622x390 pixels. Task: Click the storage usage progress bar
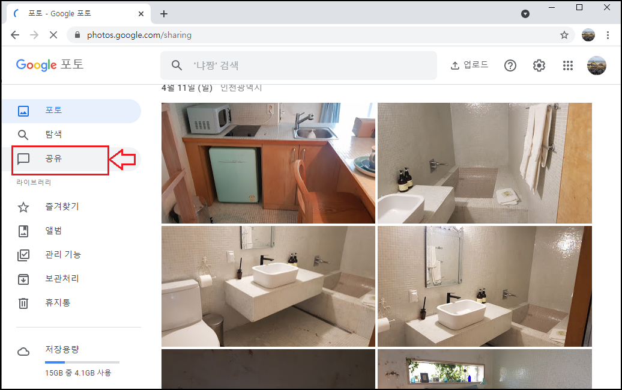(82, 362)
